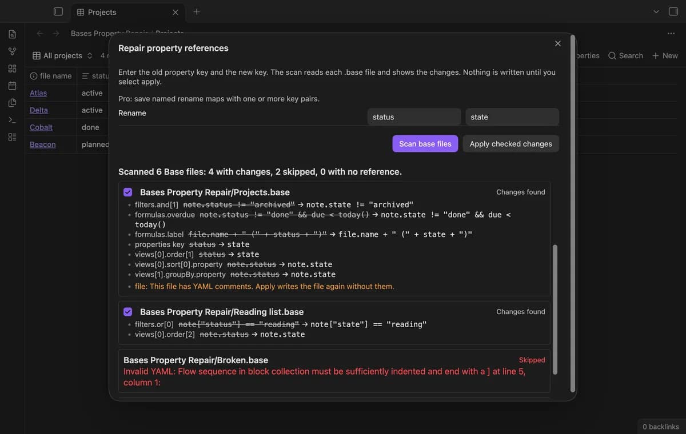Focus the new property key field 'state'
686x434 pixels.
point(512,117)
